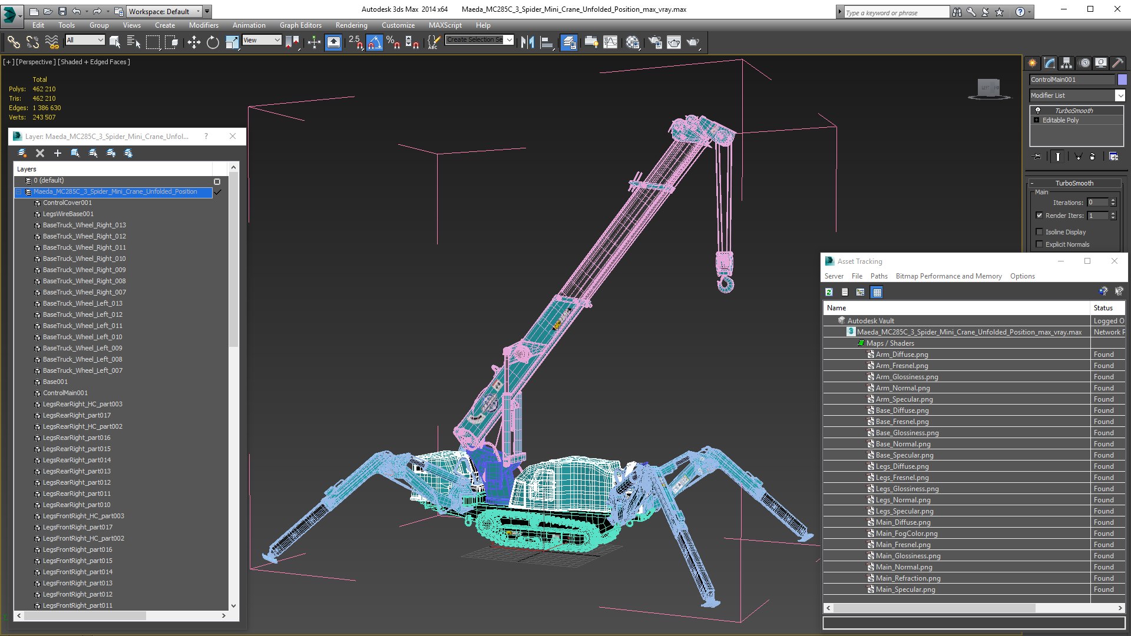
Task: Choose the Select Object tool
Action: pos(115,42)
